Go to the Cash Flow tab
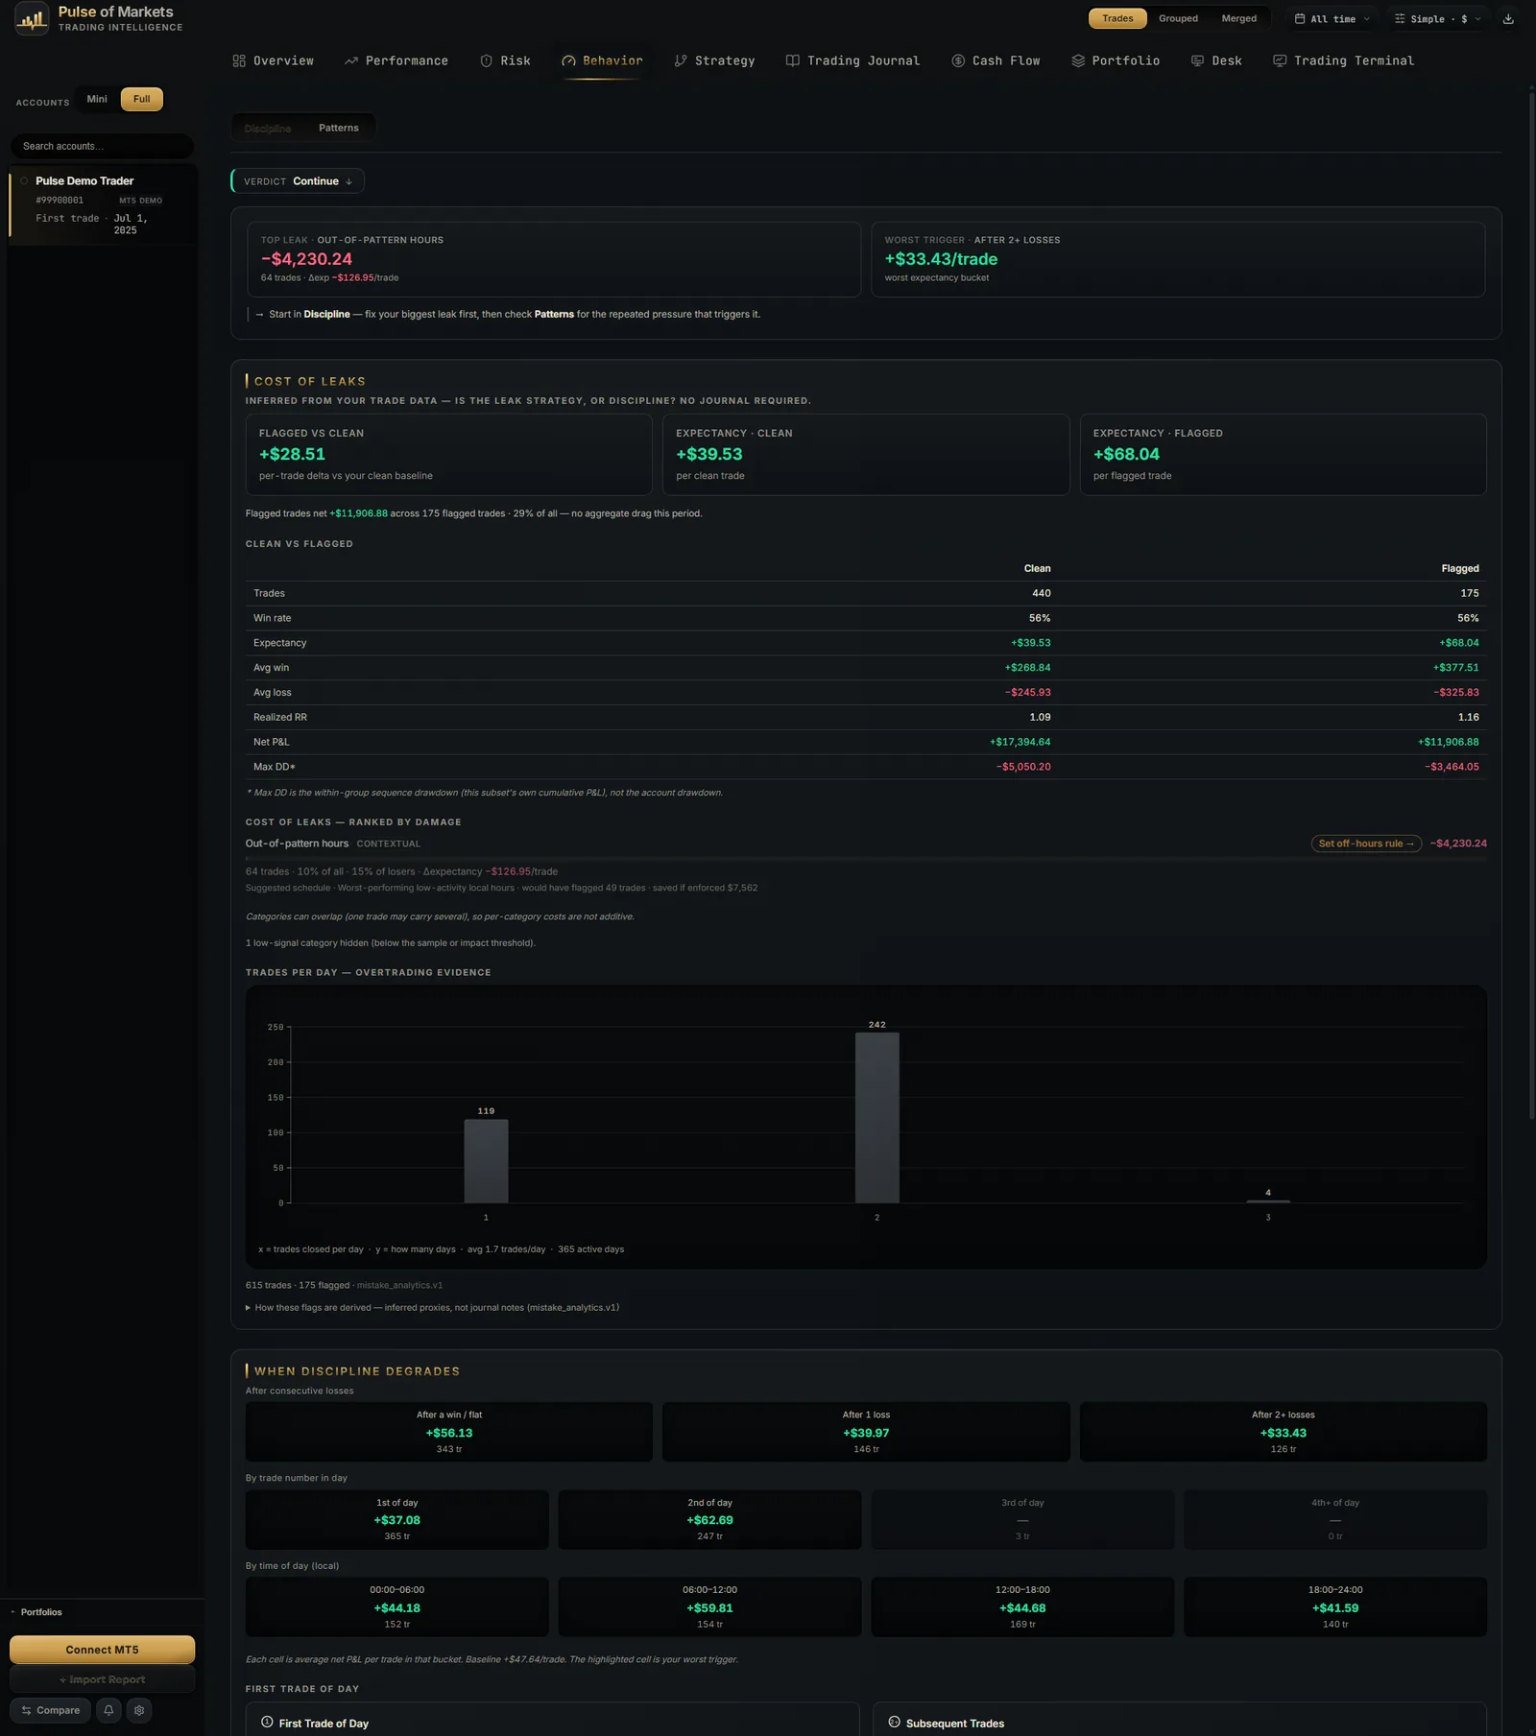Screen dimensions: 1536x1736 click(996, 60)
